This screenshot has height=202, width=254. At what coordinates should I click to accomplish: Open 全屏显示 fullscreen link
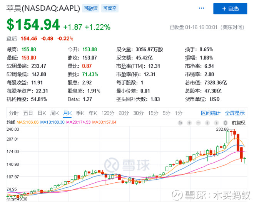coord(235,113)
